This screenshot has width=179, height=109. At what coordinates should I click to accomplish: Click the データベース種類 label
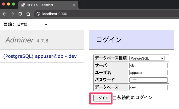111,58
